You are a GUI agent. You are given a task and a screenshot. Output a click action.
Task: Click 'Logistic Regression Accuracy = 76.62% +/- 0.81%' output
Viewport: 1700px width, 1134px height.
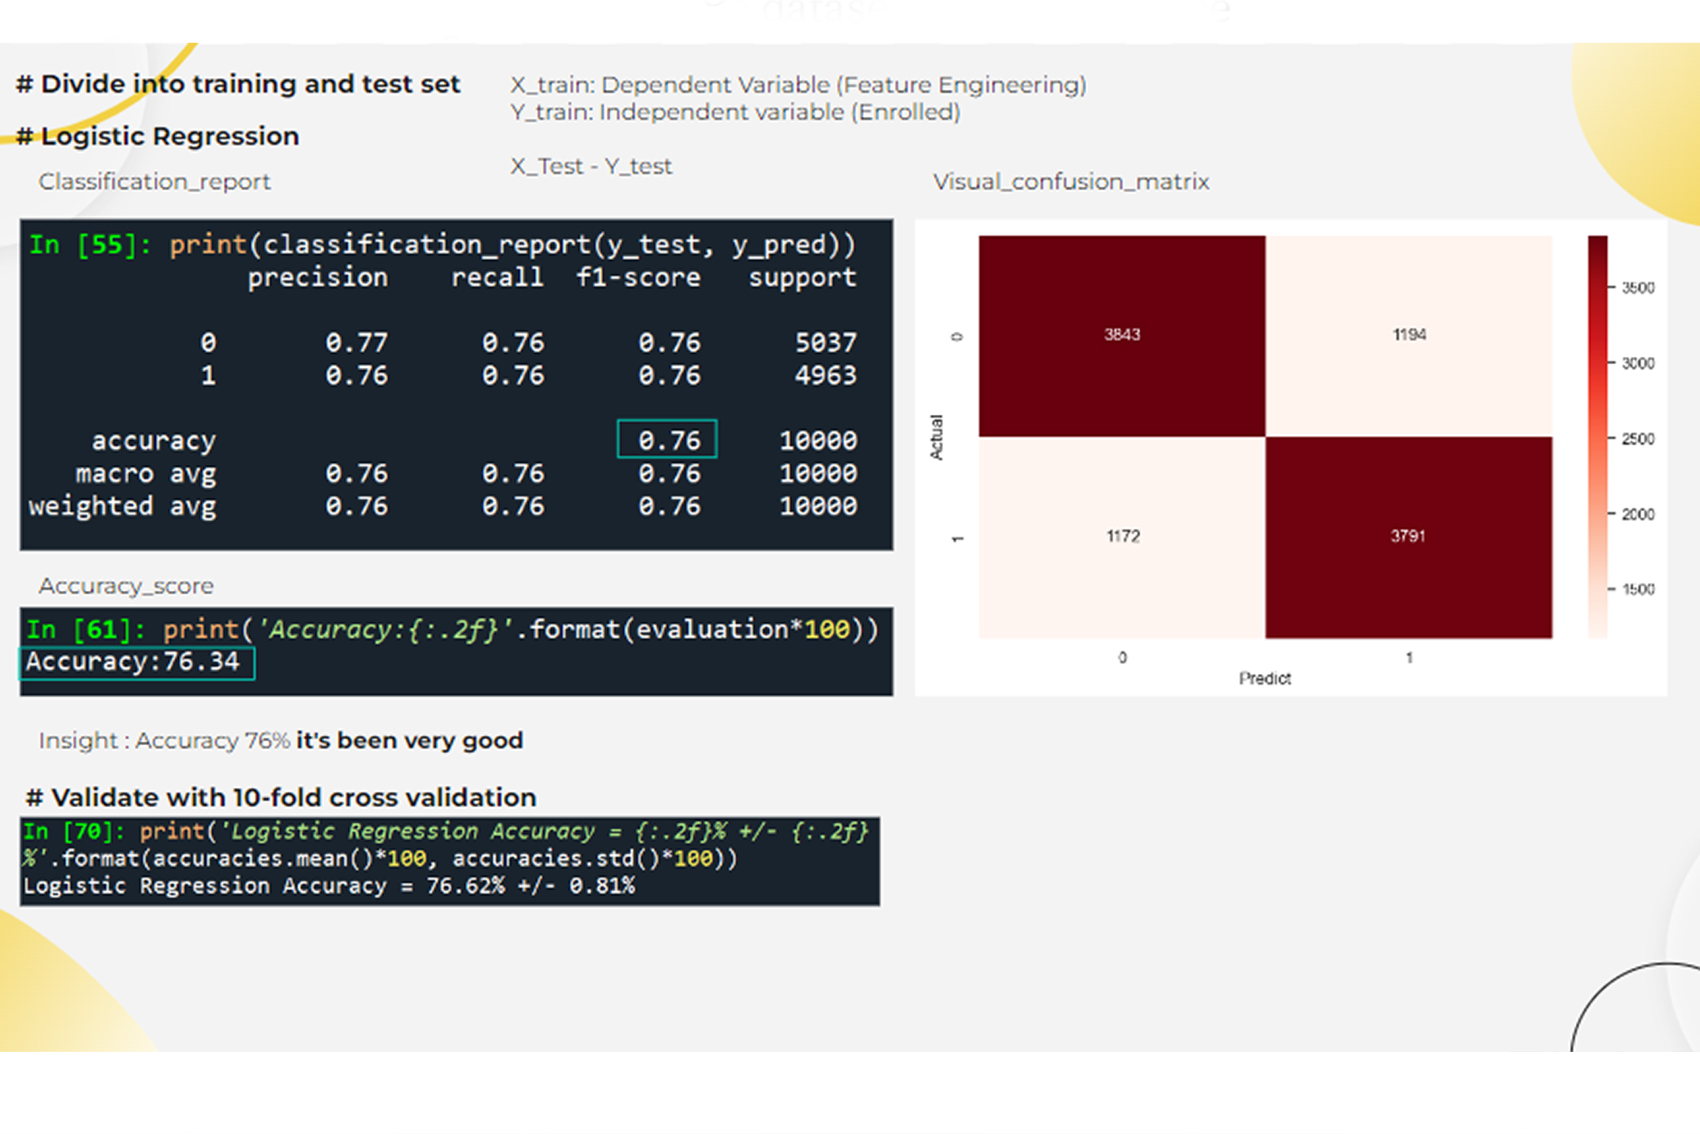[329, 886]
